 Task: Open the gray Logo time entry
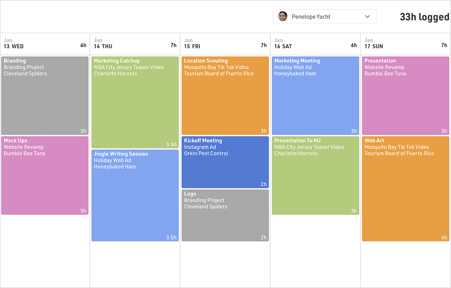coord(225,215)
